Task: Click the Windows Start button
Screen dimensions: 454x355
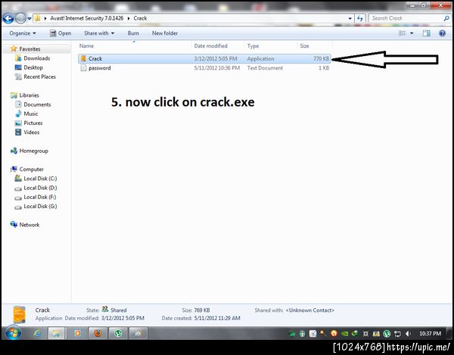Action: pos(14,333)
